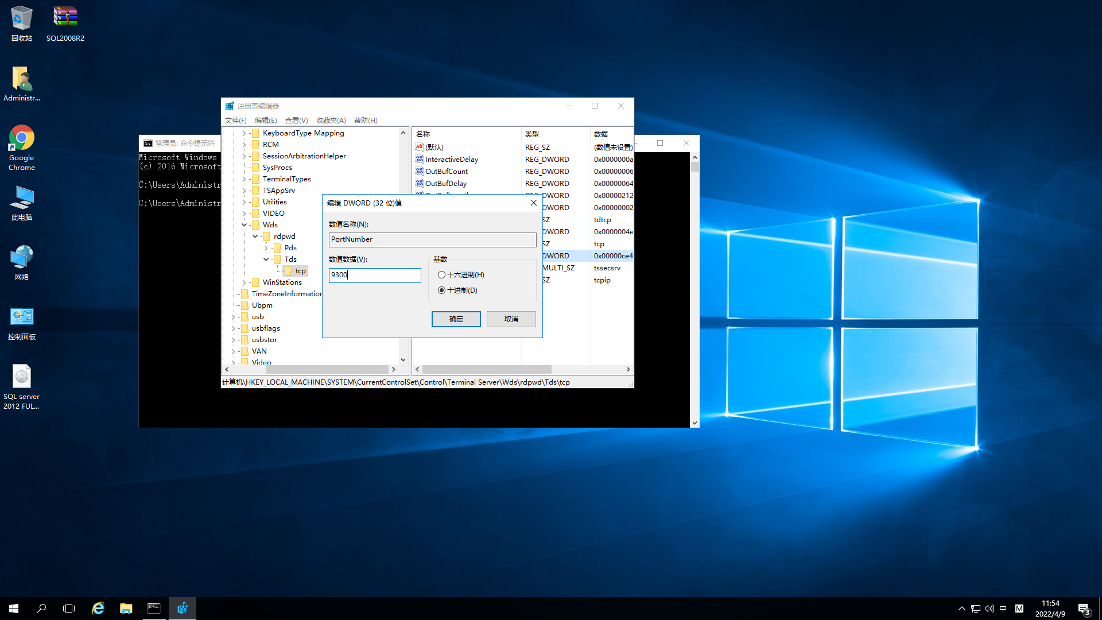The height and width of the screenshot is (620, 1102).
Task: Collapse the Wds tree node
Action: click(245, 224)
